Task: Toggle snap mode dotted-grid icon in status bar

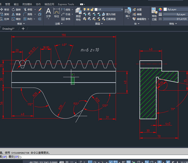Action: point(72,162)
